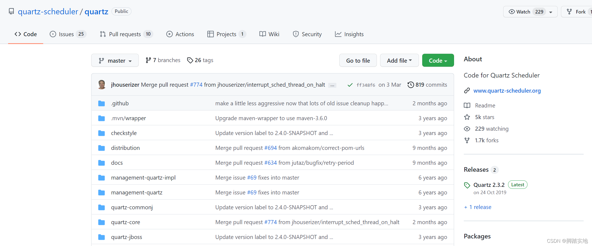Click the fork icon beside 1.7k forks
This screenshot has height=246, width=592.
coord(467,140)
